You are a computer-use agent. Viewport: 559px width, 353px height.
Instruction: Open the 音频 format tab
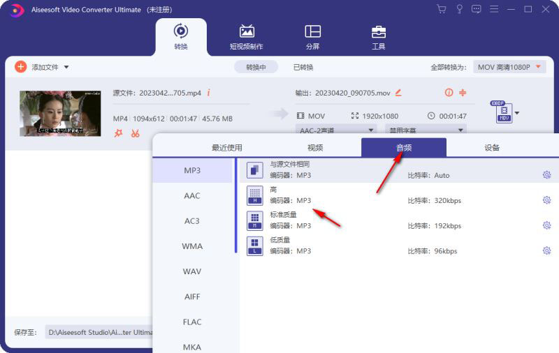click(x=404, y=147)
